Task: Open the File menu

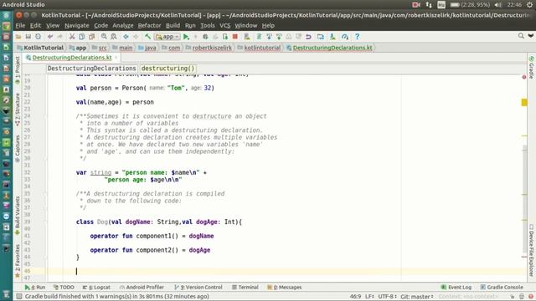Action: coord(20,26)
